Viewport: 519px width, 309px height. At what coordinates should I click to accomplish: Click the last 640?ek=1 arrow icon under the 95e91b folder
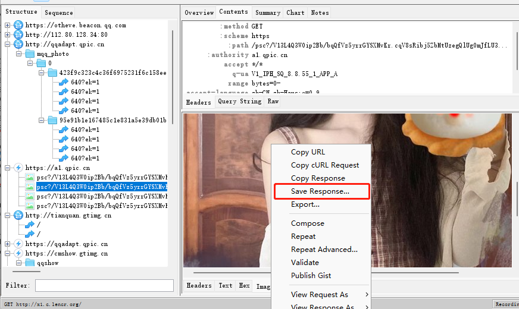tap(64, 158)
